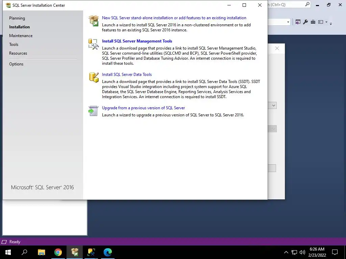Open the enabled dropdown in the background dialog
The height and width of the screenshot is (259, 346).
click(274, 106)
